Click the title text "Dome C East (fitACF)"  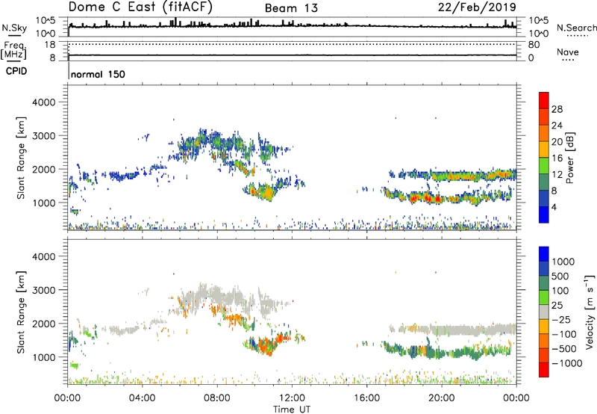140,7
